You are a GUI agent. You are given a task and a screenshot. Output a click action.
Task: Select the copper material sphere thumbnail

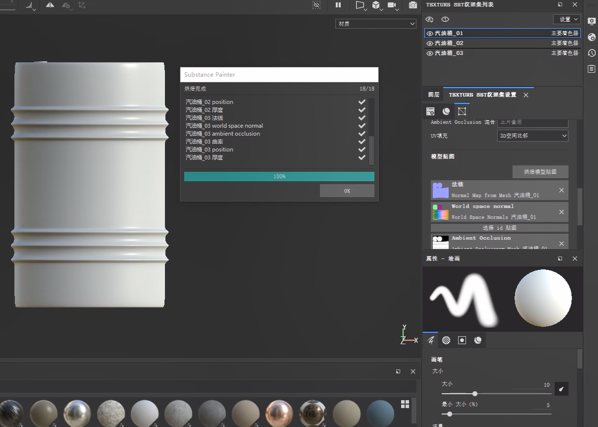pos(279,413)
